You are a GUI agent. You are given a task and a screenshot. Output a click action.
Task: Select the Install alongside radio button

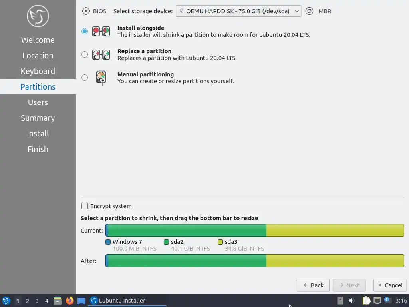coord(85,31)
